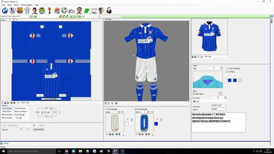Click first icon below 3D model view
Screen dimensions: 274x154
[x=106, y=103]
